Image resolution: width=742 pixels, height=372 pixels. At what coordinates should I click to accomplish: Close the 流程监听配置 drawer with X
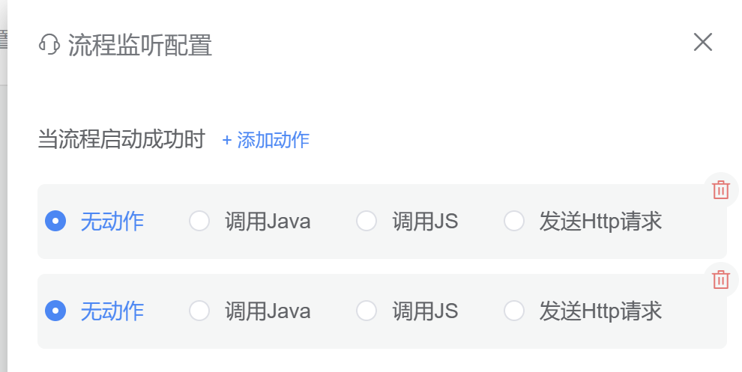(x=703, y=42)
